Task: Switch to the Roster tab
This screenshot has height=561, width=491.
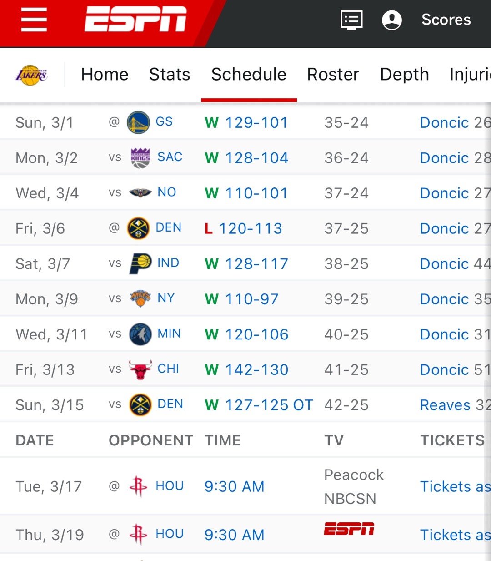Action: pos(333,75)
